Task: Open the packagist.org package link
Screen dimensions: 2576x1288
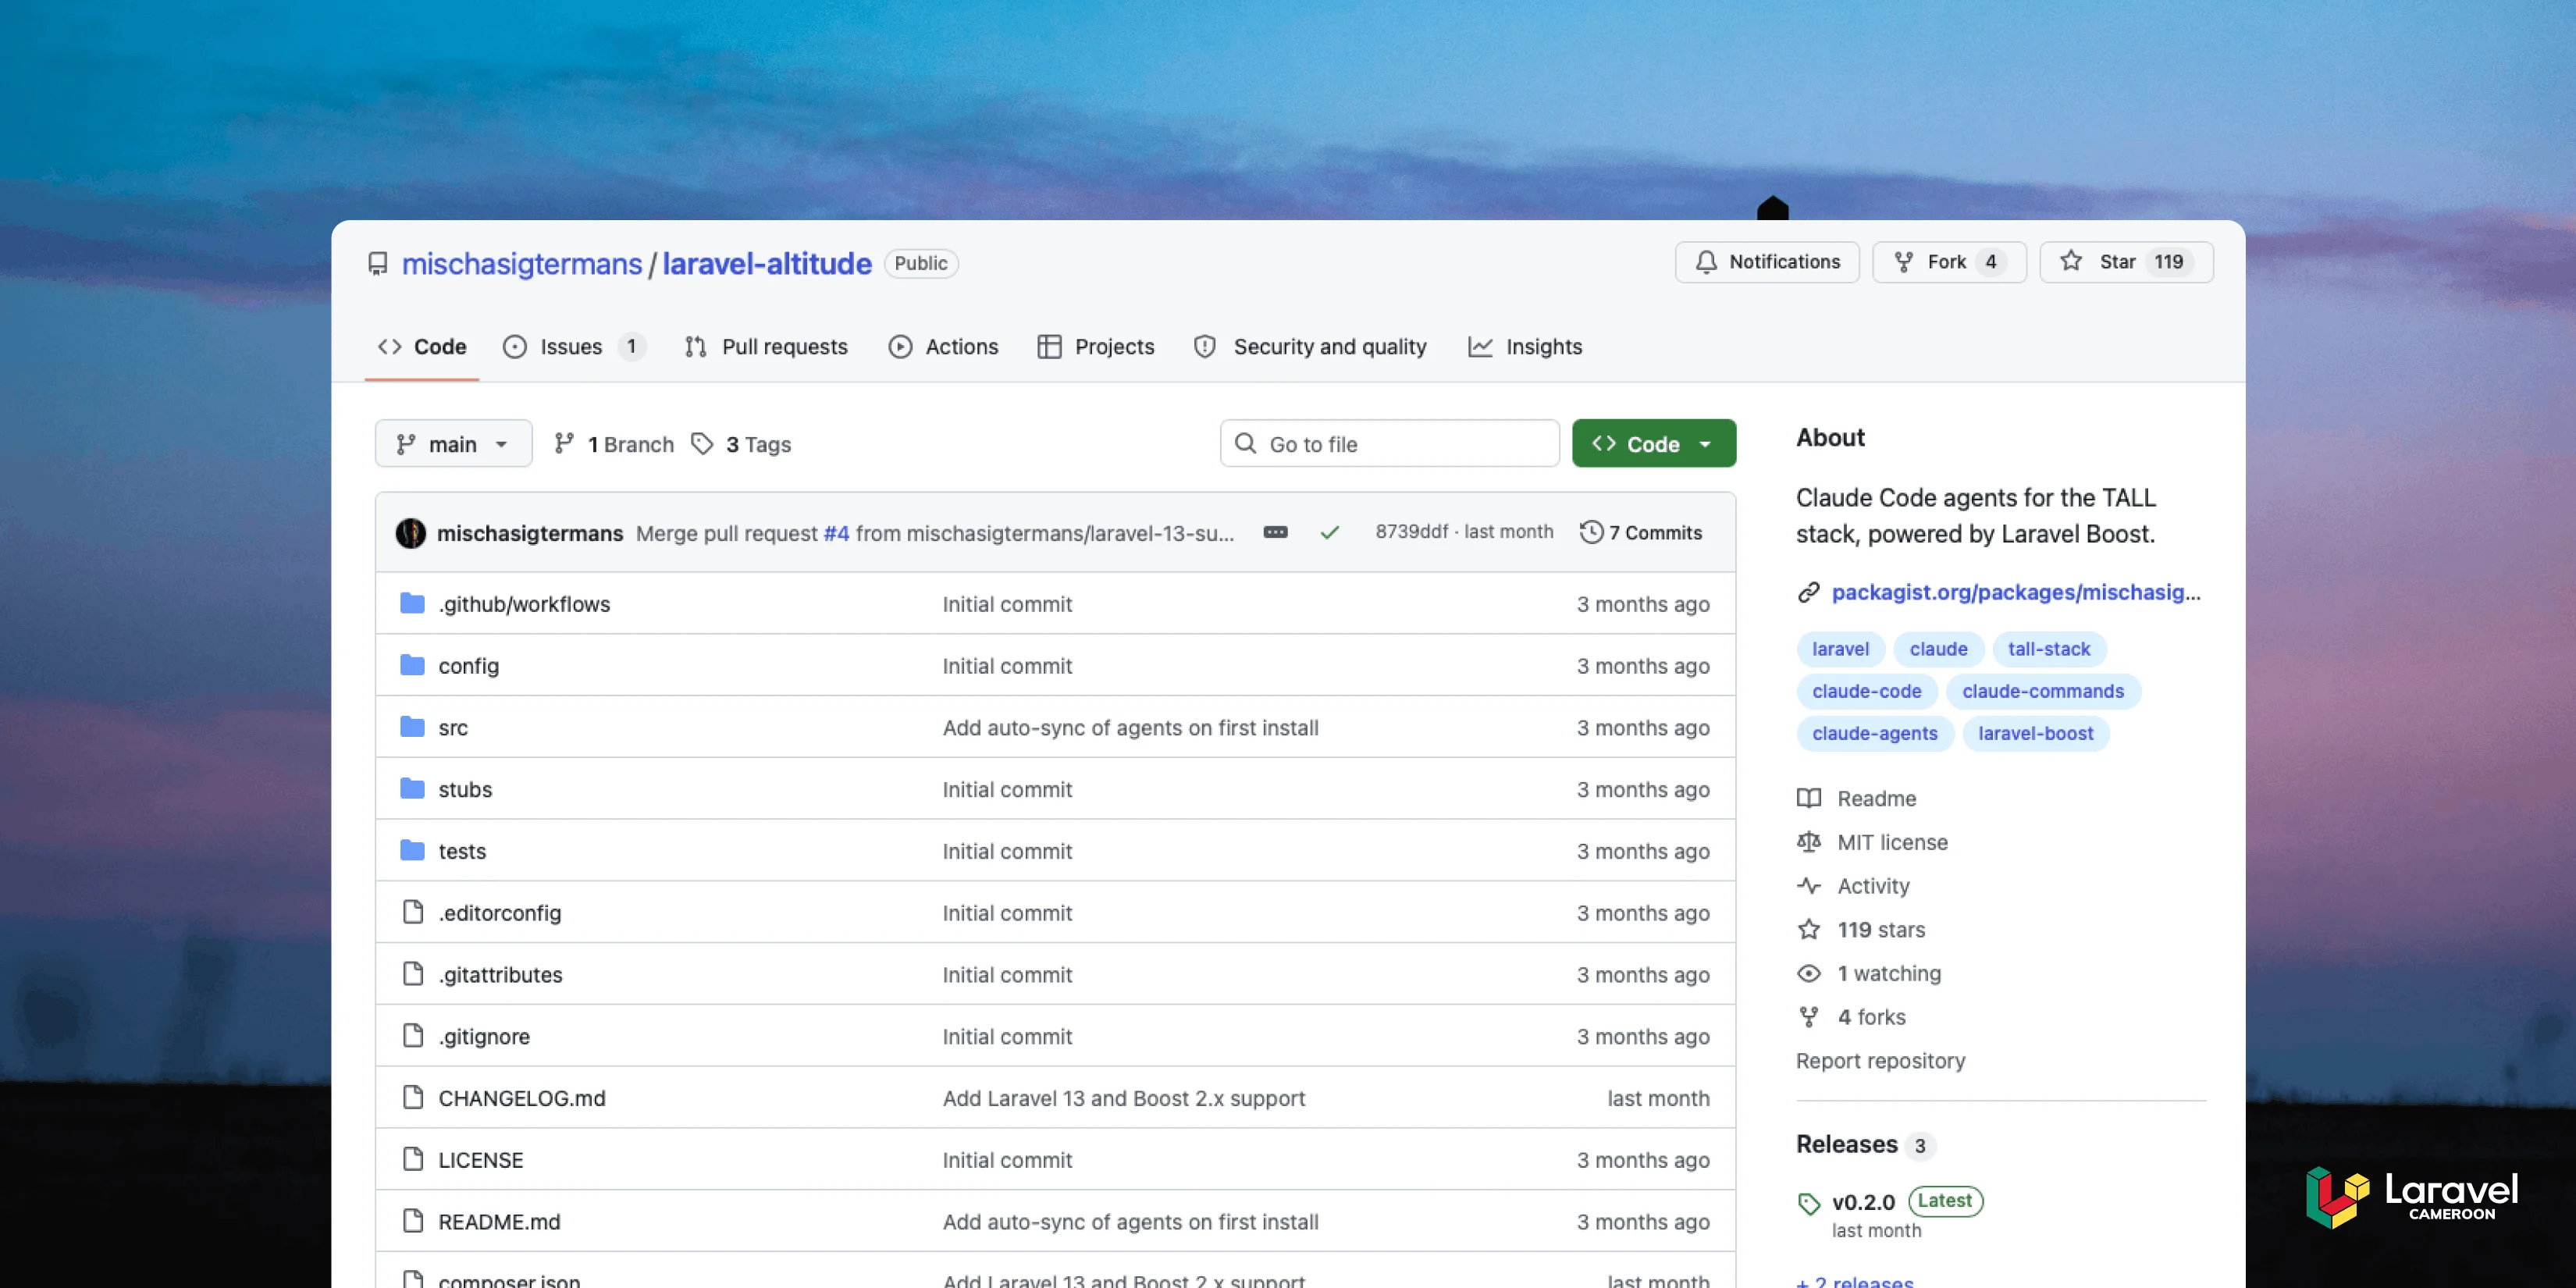Action: pos(2015,592)
